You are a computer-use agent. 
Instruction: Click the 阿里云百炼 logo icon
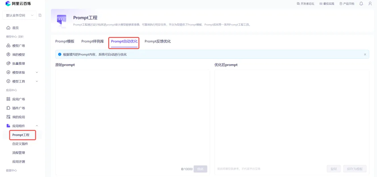click(x=8, y=3)
